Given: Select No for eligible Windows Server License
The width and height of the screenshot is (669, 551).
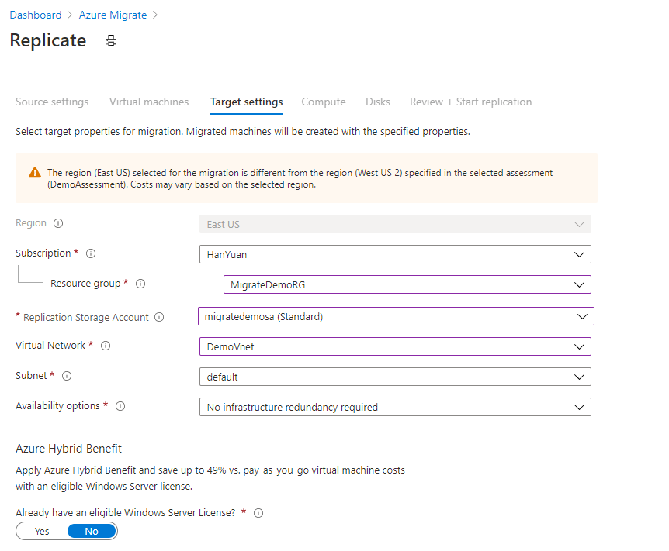Looking at the screenshot, I should pyautogui.click(x=92, y=532).
